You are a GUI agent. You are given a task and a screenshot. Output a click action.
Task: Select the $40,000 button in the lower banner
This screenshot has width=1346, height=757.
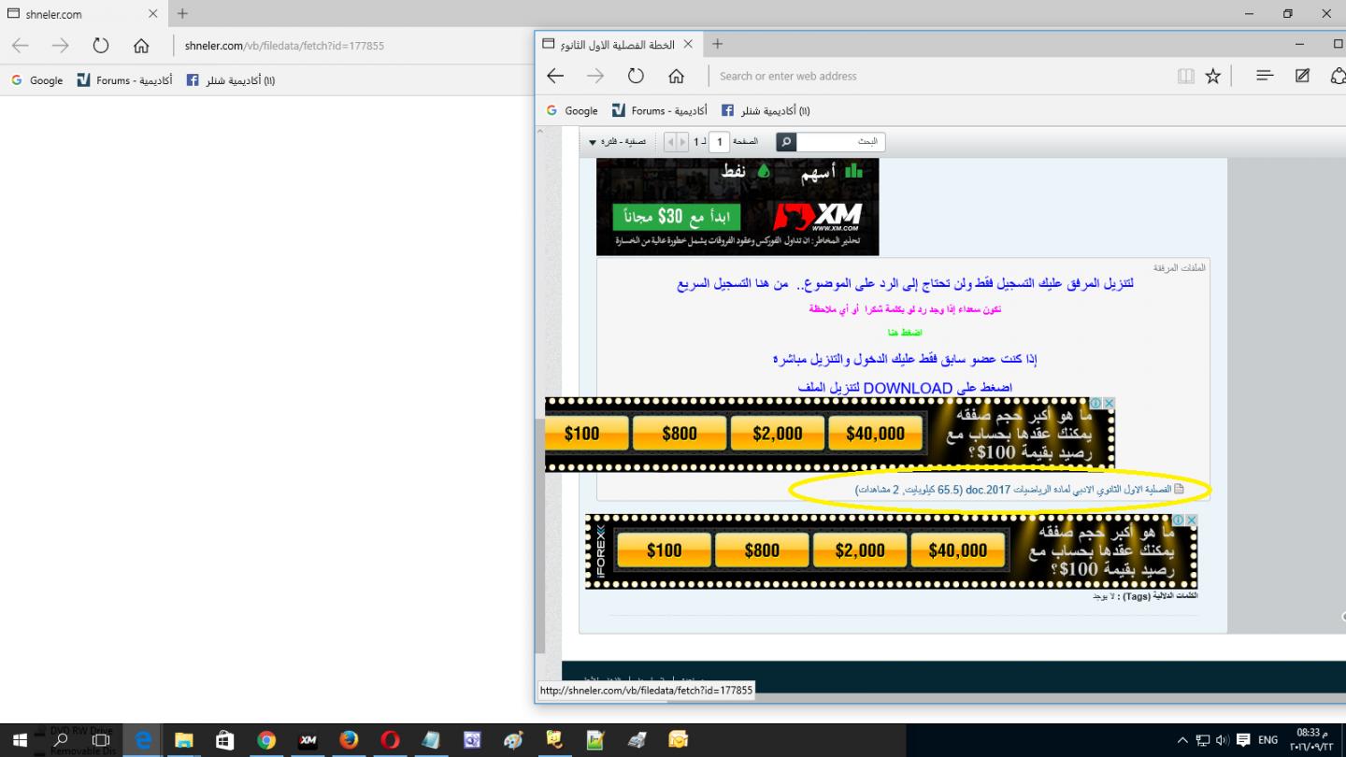click(x=957, y=550)
